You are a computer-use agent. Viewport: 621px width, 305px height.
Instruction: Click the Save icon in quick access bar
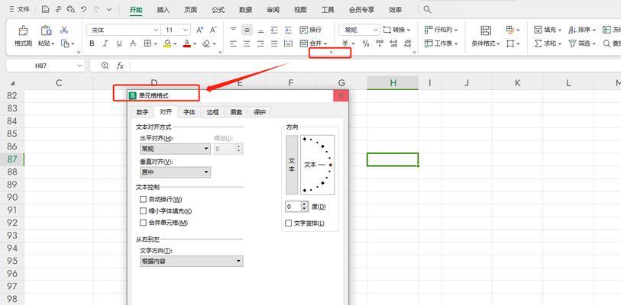[45, 9]
